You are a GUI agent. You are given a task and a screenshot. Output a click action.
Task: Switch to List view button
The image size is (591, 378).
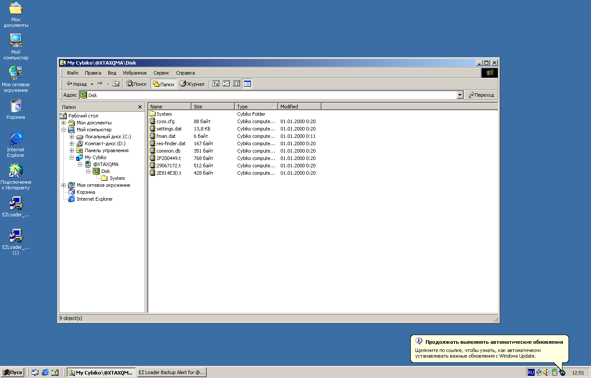click(237, 84)
